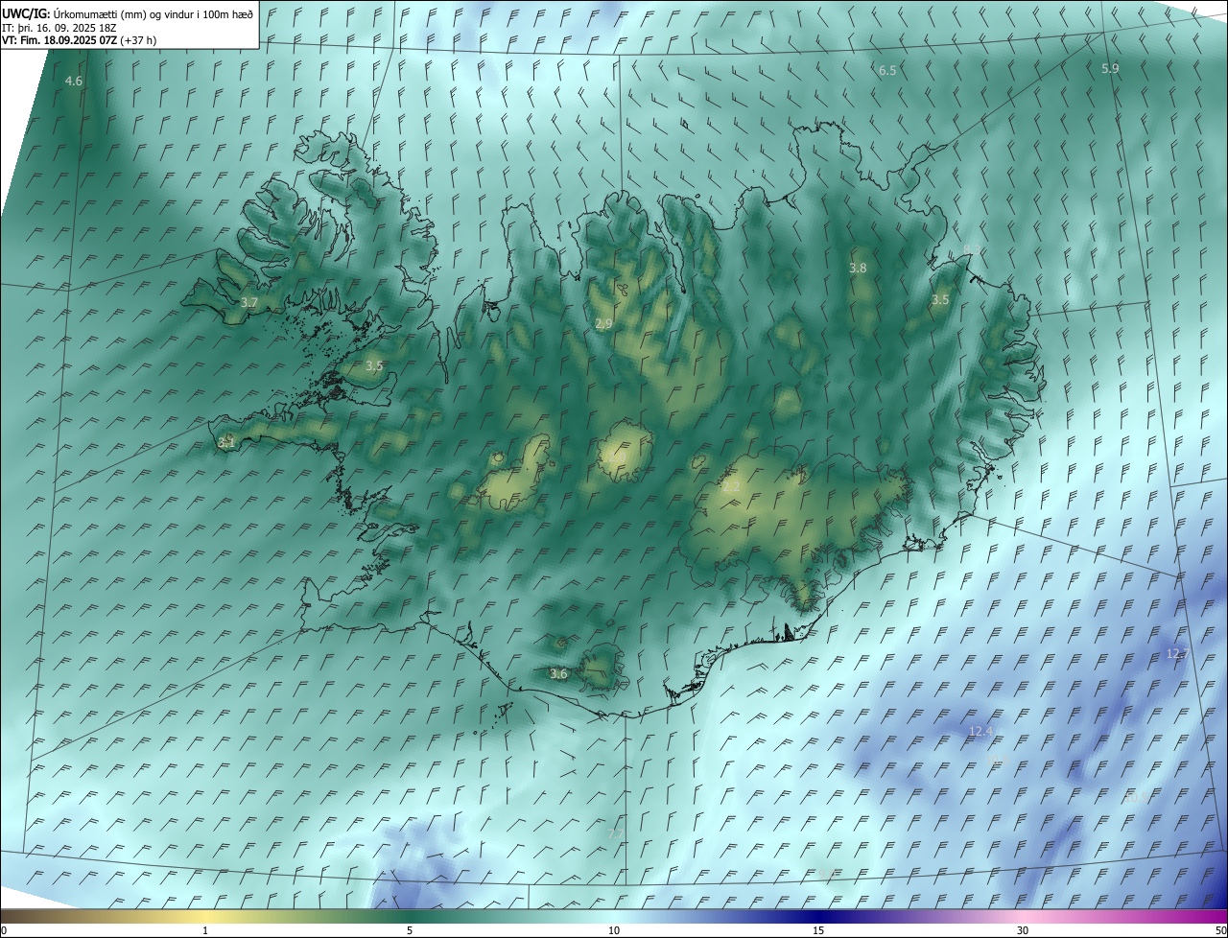This screenshot has height=938, width=1228.
Task: Click the 12.7 value label over the ocean
Action: tap(1177, 654)
